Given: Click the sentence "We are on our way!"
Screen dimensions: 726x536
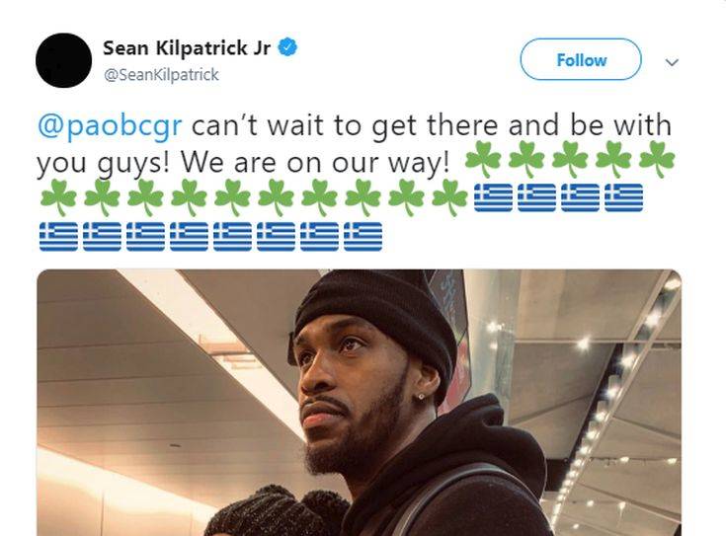Looking at the screenshot, I should pos(315,163).
